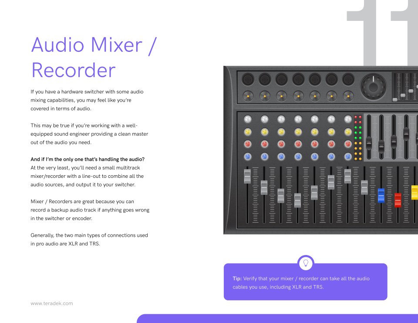Image resolution: width=418 pixels, height=323 pixels.
Task: Click the red fader cap
Action: point(398,200)
